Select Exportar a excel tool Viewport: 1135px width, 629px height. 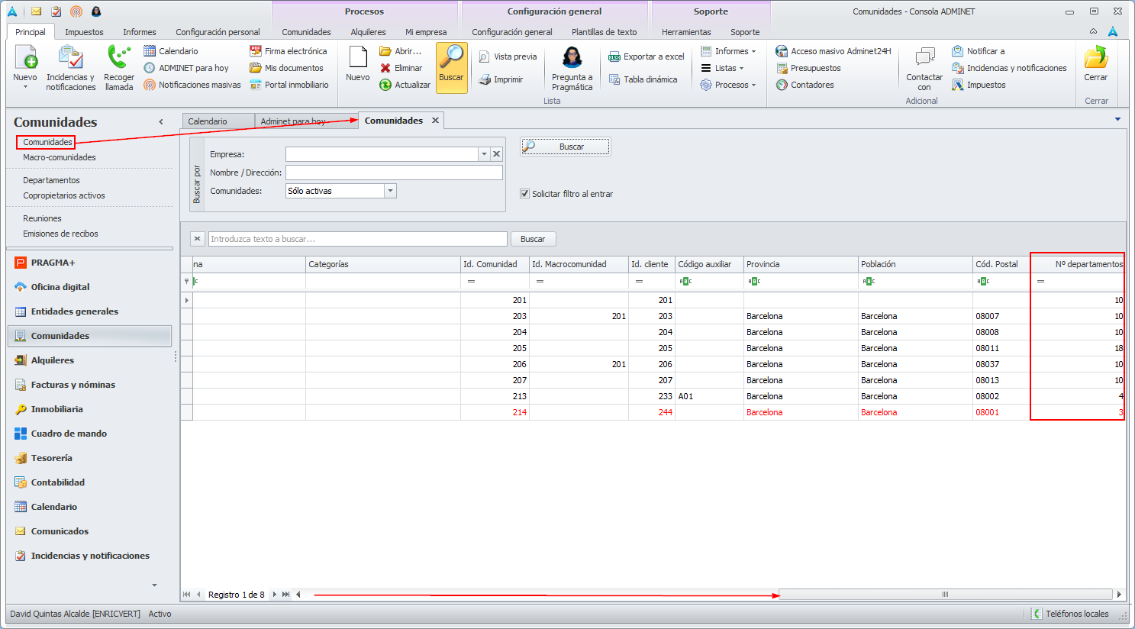646,56
